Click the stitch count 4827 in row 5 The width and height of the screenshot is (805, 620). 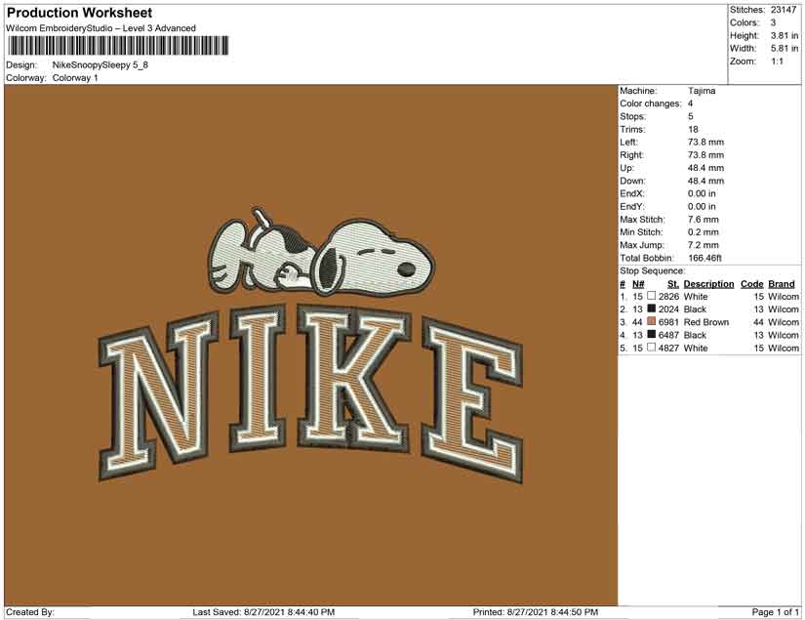(669, 348)
